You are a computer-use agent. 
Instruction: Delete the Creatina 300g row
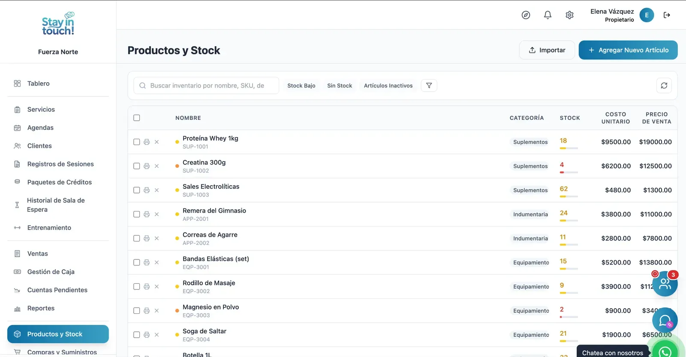pos(156,166)
